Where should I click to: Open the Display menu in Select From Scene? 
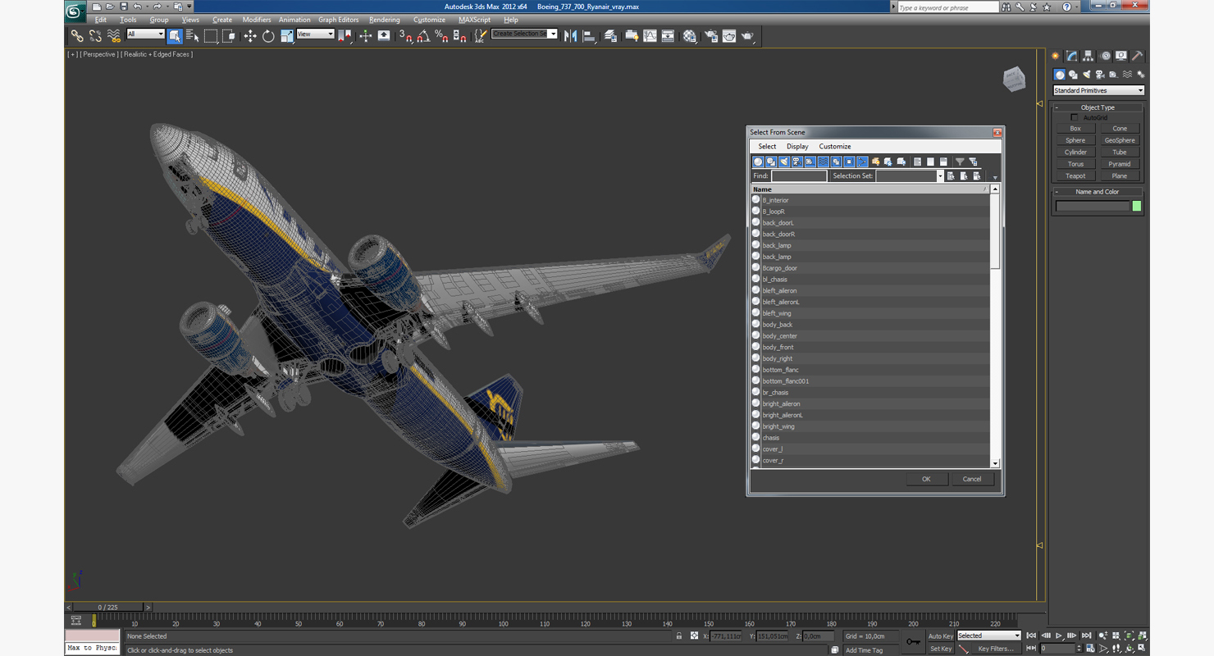pos(797,147)
